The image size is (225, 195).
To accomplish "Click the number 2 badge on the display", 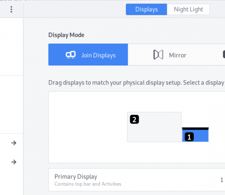I will pyautogui.click(x=134, y=119).
